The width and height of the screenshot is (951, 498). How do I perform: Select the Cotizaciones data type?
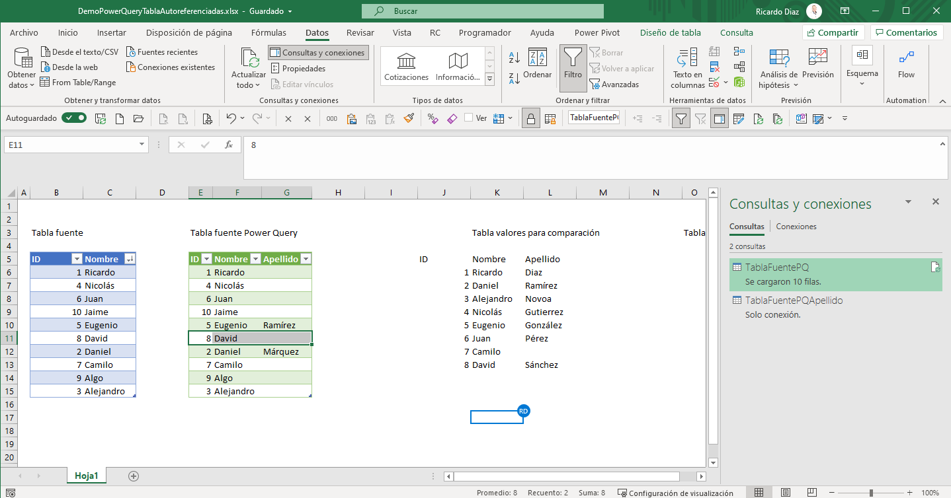click(406, 66)
